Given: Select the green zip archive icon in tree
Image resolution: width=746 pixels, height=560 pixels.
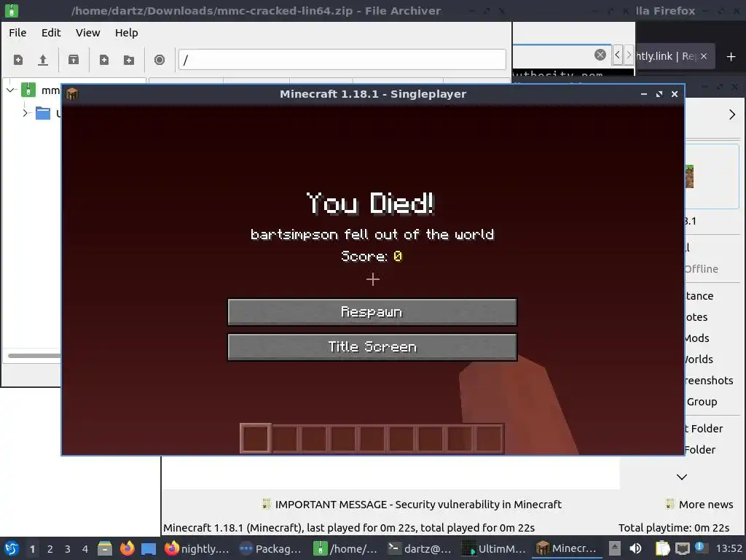Looking at the screenshot, I should click(28, 90).
